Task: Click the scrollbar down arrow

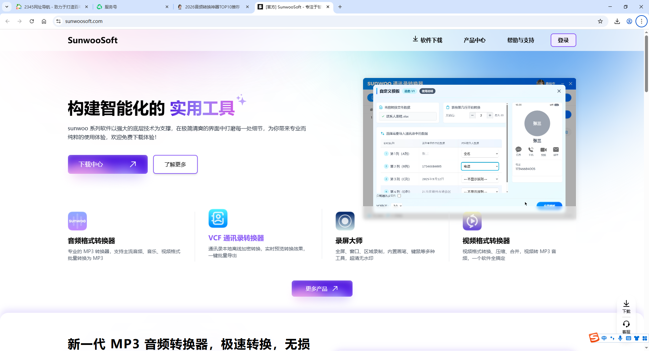Action: pyautogui.click(x=646, y=348)
